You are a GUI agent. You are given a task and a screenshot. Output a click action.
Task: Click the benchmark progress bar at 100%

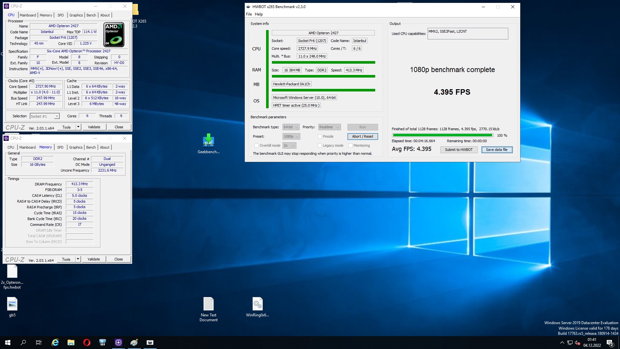tap(443, 135)
